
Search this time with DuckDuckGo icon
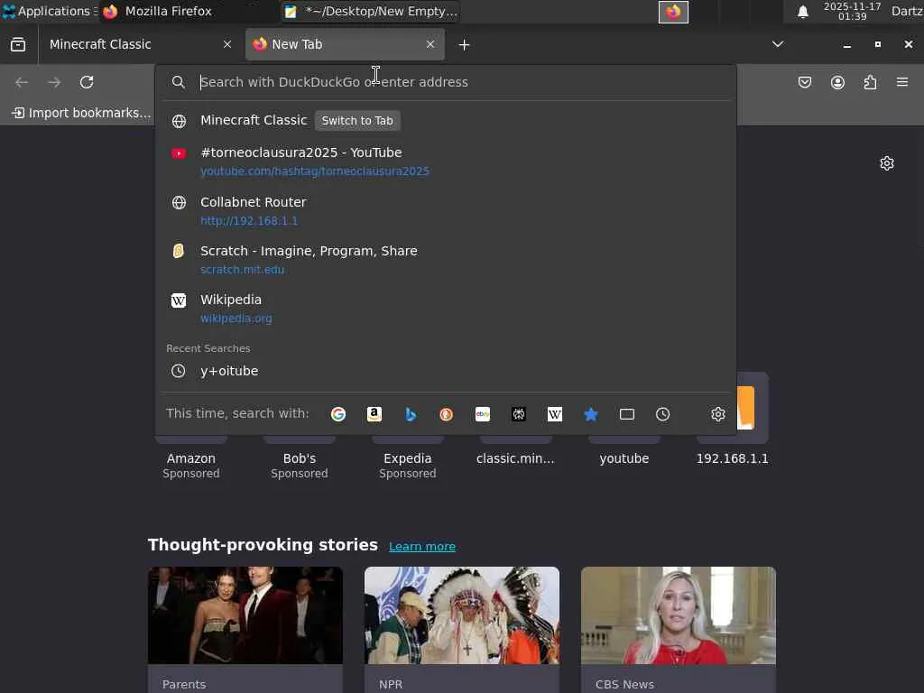447,414
